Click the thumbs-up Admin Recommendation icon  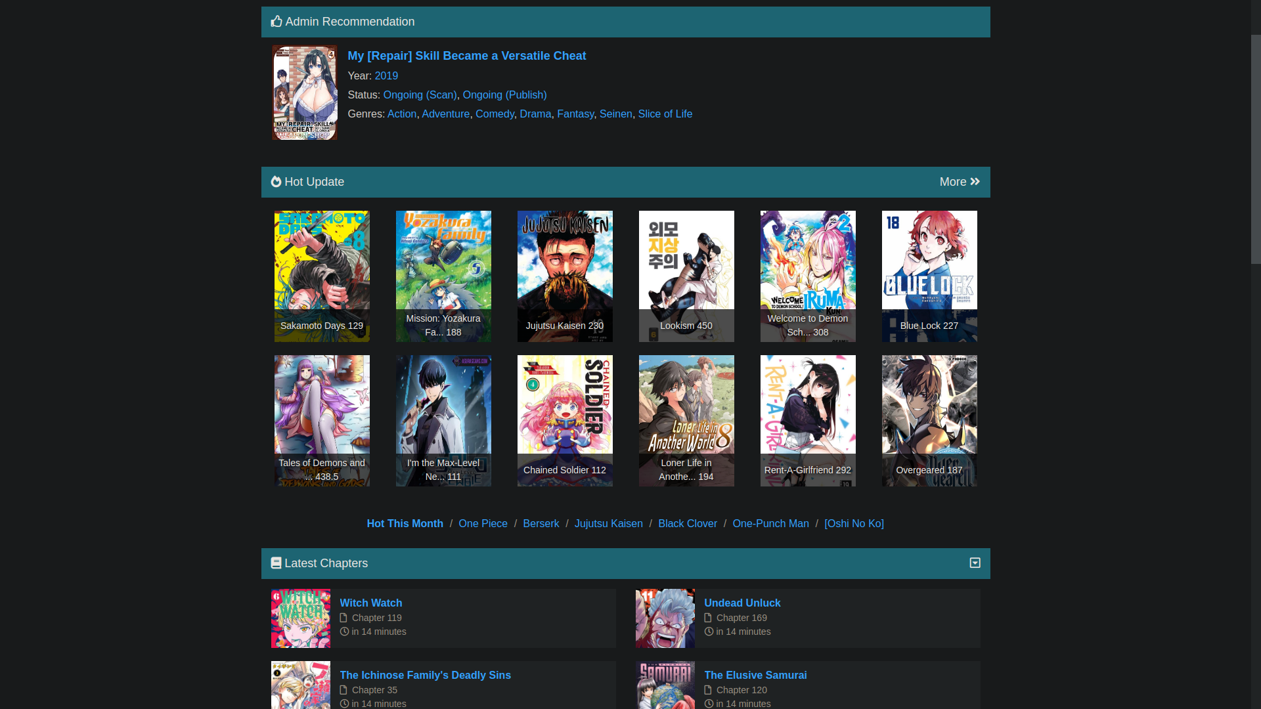tap(277, 22)
